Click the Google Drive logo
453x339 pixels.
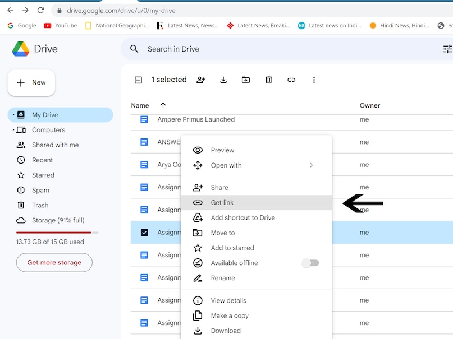click(21, 49)
